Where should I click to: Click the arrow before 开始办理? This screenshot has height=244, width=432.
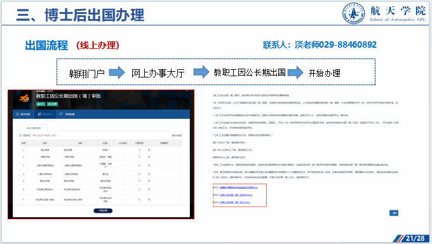[295, 73]
